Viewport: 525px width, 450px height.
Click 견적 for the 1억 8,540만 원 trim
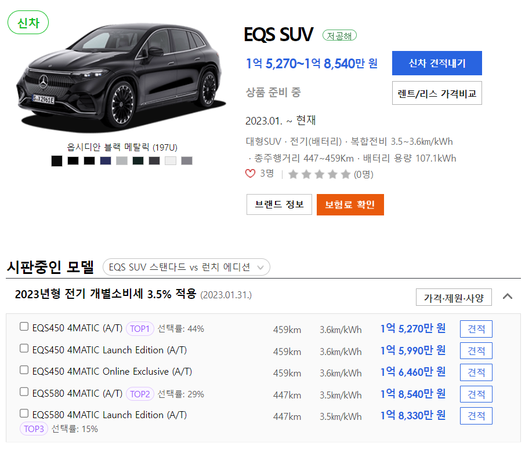coord(476,394)
